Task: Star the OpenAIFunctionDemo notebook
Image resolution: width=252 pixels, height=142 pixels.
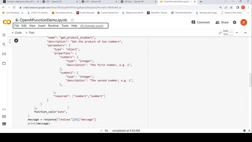Action: [72, 20]
